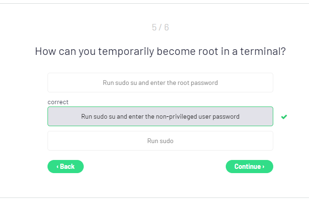309x205 pixels.
Task: Go back with the Back button
Action: (x=65, y=167)
